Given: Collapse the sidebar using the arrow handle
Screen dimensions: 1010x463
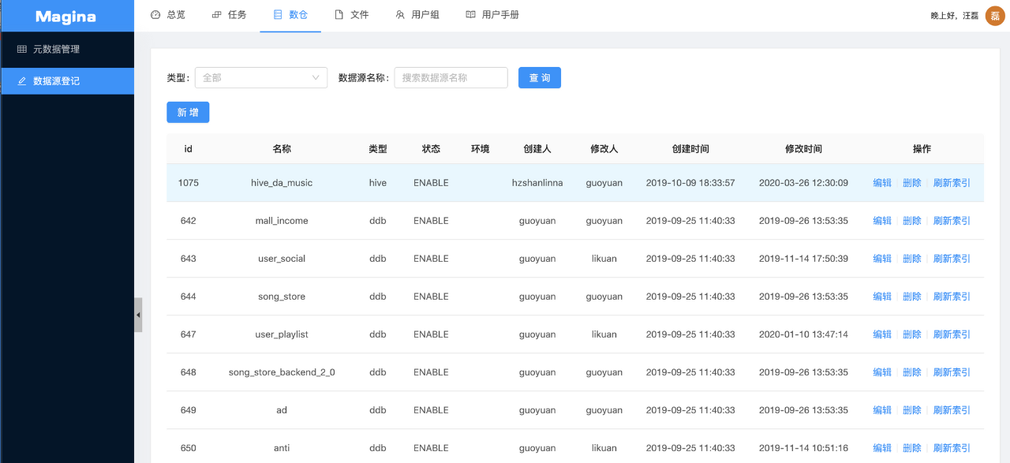Looking at the screenshot, I should point(138,315).
